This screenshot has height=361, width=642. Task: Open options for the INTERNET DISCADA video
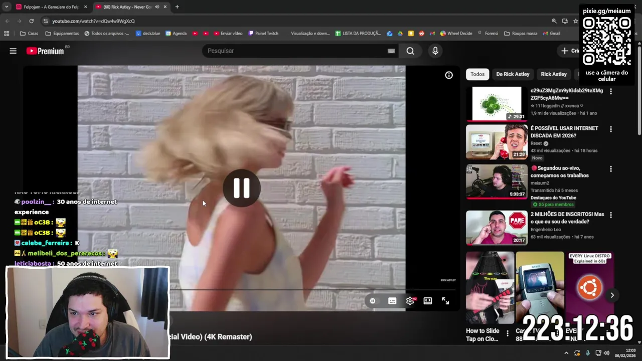coord(610,129)
